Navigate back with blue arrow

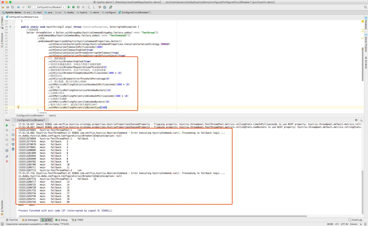point(18,7)
